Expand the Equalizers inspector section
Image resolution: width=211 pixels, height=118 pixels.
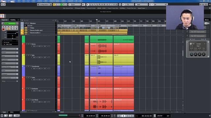tap(10, 60)
